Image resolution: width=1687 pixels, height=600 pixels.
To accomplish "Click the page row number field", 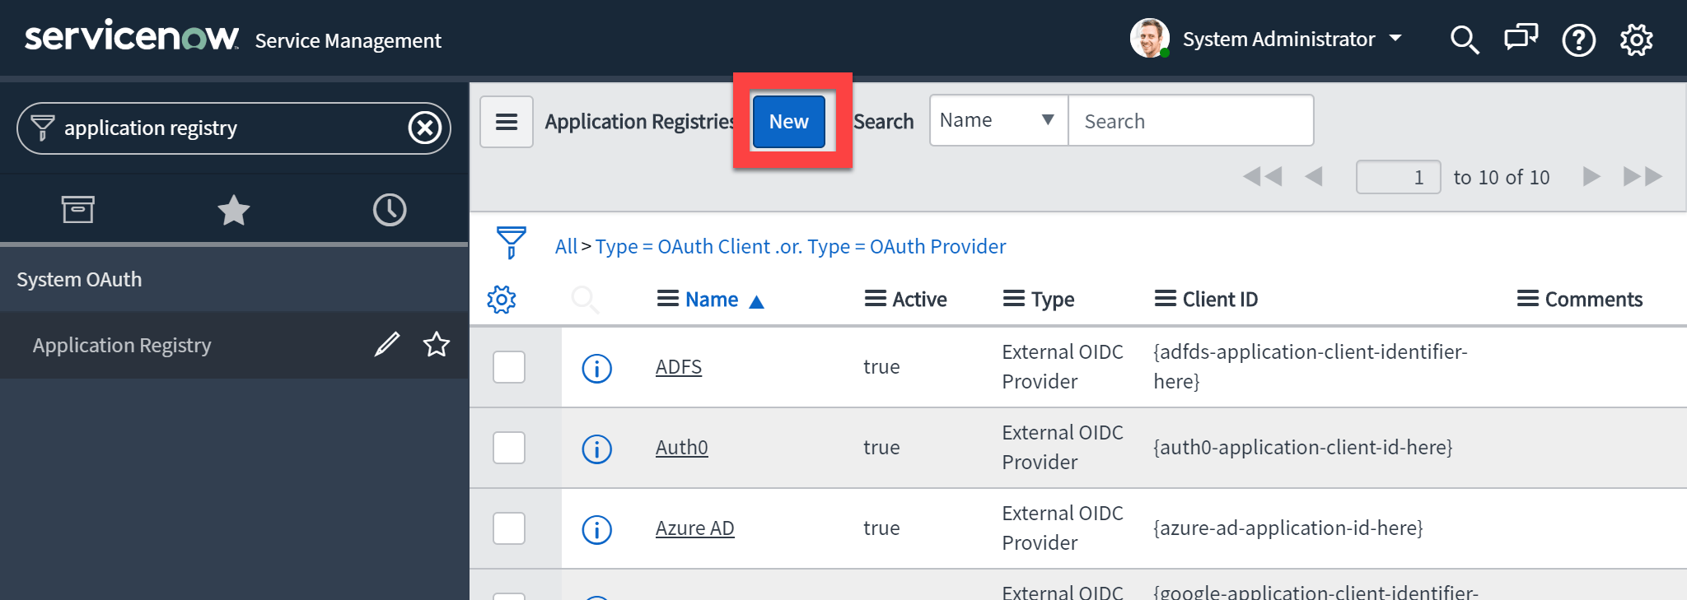I will click(1398, 177).
